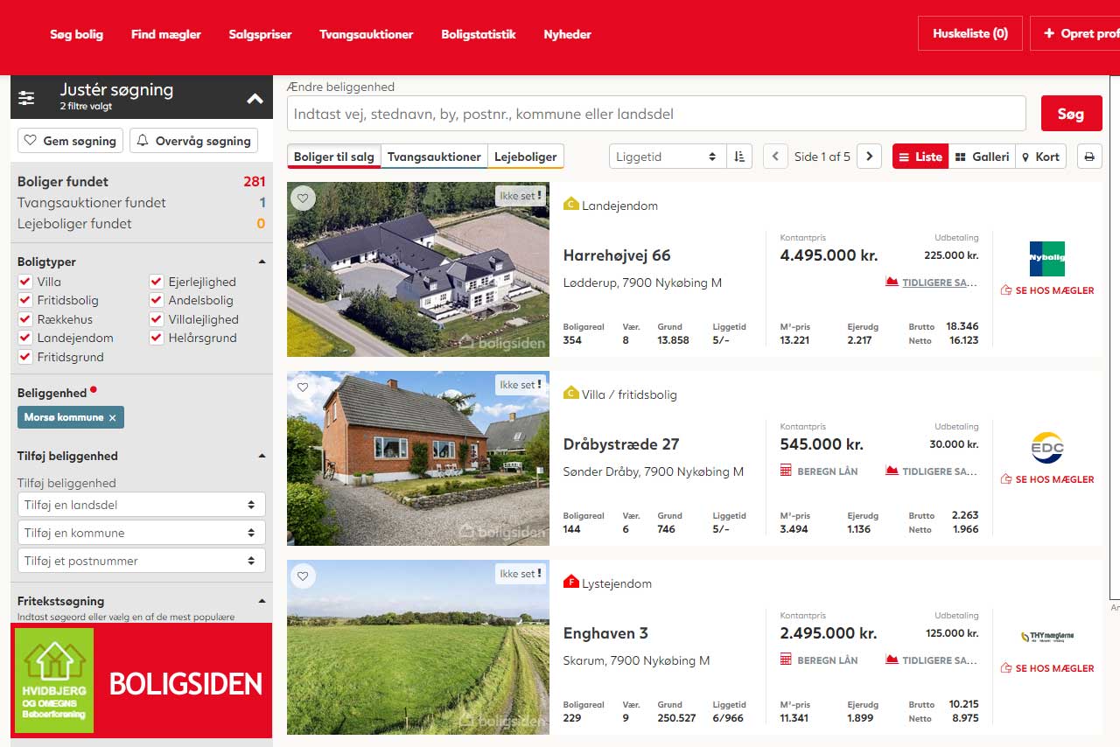Go to previous results page arrow

click(x=775, y=157)
